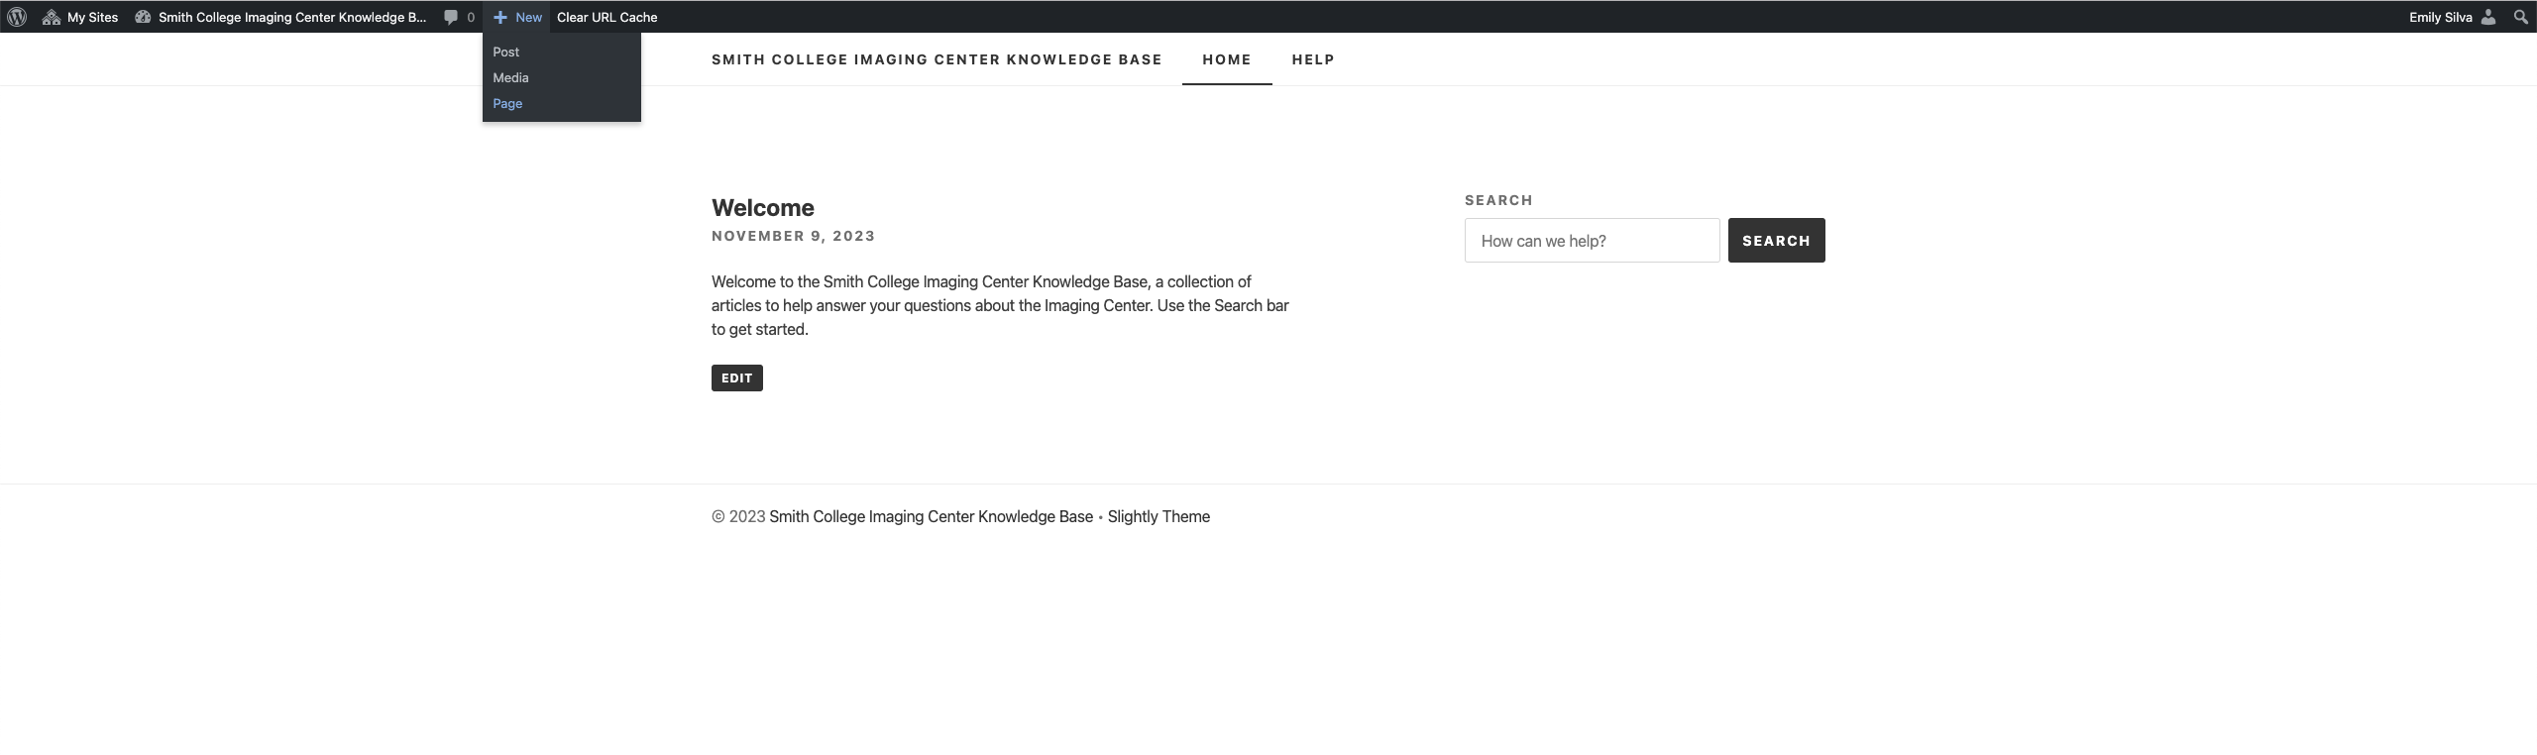This screenshot has width=2537, height=755.
Task: Open the Help navigation tab
Action: click(1313, 59)
